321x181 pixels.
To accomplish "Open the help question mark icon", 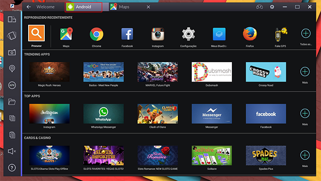I will tap(12, 168).
